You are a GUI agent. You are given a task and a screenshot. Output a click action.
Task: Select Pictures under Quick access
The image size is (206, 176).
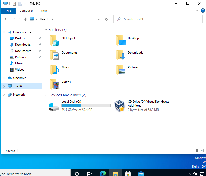[21, 57]
